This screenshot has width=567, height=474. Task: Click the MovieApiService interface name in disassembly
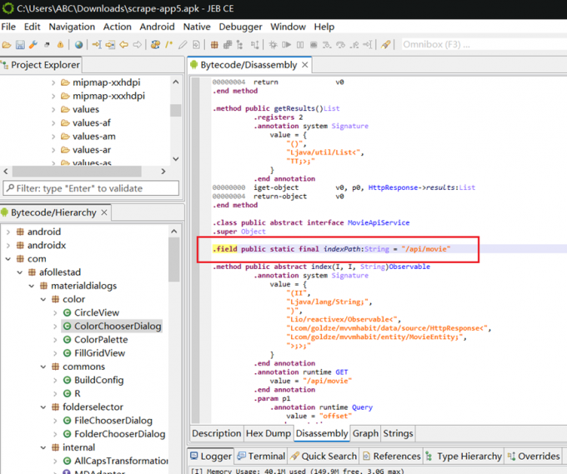click(x=379, y=222)
